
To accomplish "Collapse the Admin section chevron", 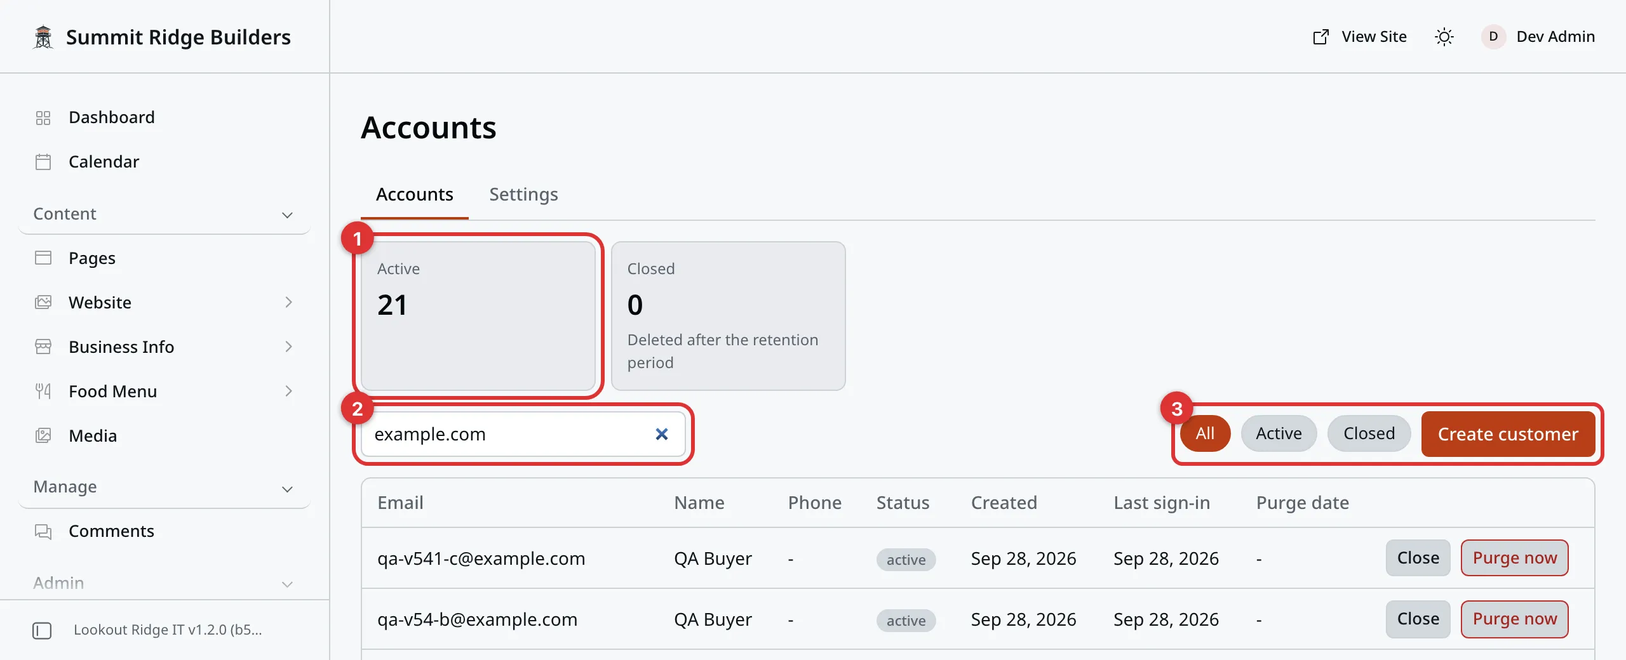I will click(x=287, y=584).
